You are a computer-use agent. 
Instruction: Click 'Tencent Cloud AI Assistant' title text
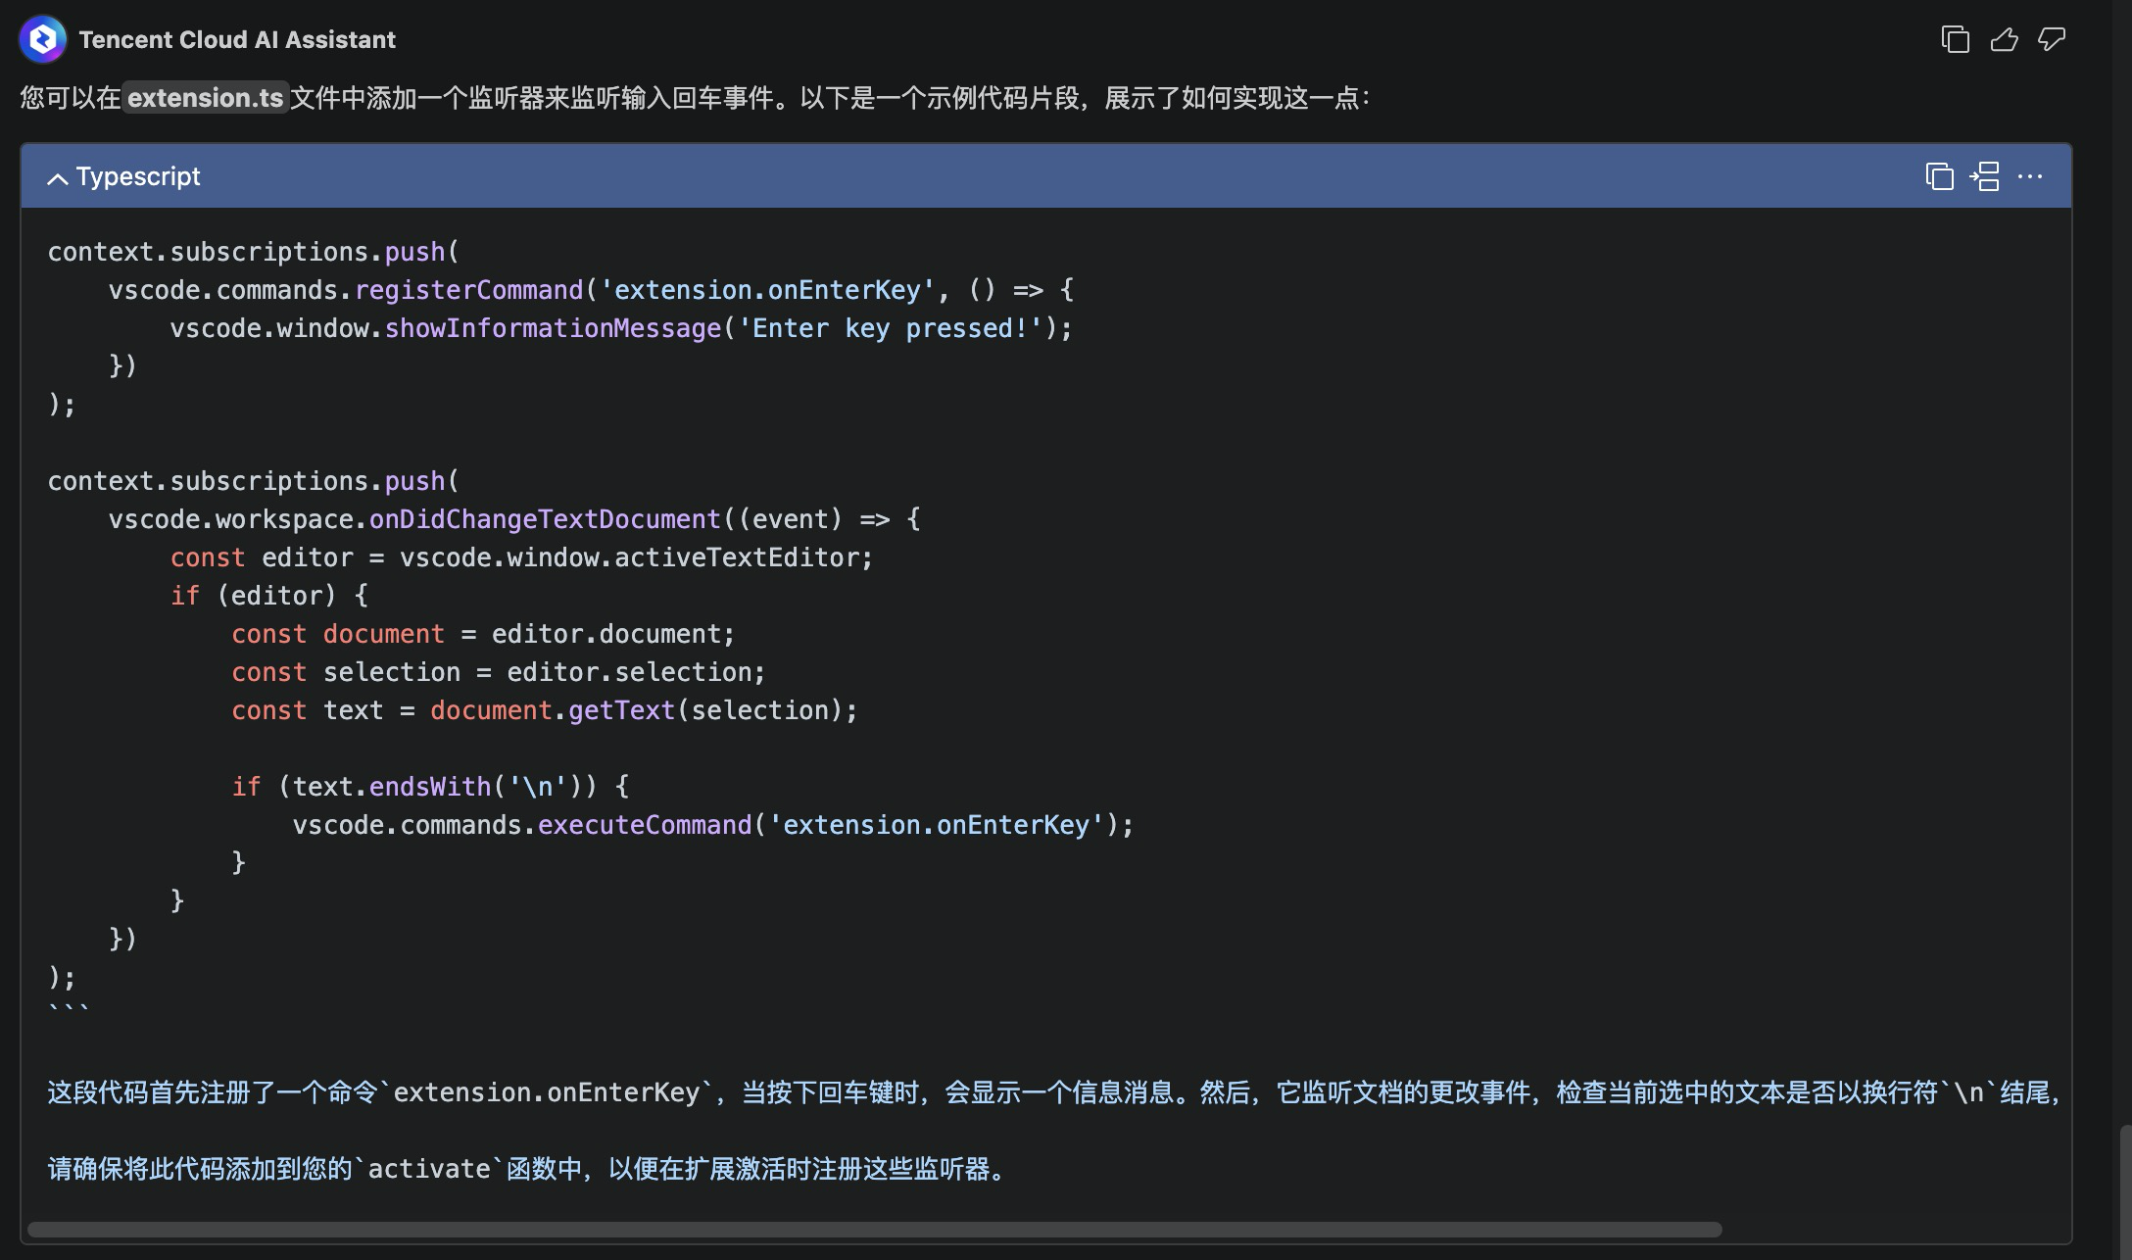pyautogui.click(x=237, y=40)
